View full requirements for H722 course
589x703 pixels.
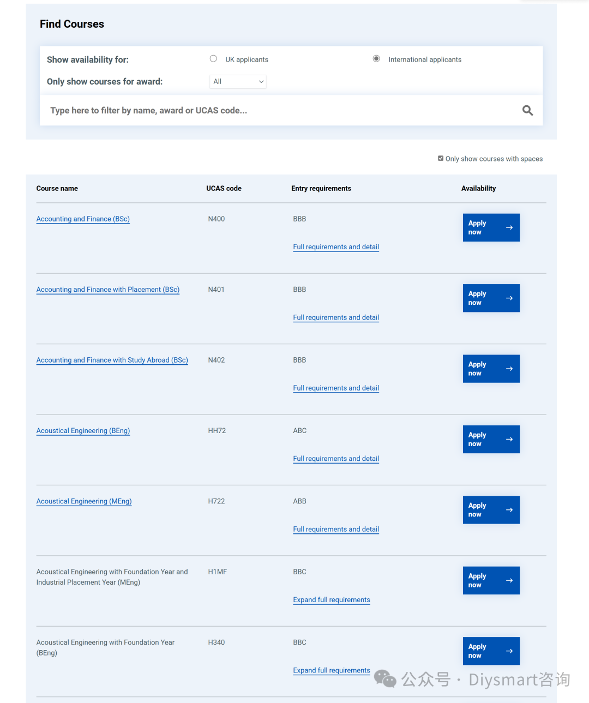pos(336,529)
